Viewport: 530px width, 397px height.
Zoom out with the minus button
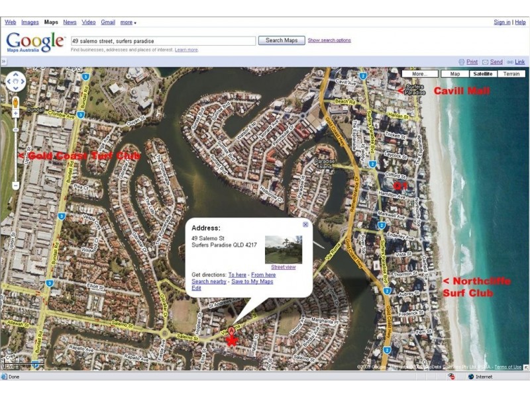click(15, 186)
